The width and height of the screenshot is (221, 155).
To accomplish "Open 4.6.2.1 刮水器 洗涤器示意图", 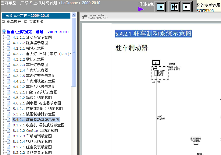I will (37, 103).
